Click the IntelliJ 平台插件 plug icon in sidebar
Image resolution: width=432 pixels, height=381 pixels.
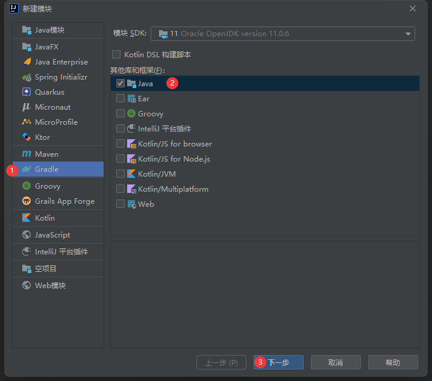pyautogui.click(x=27, y=251)
